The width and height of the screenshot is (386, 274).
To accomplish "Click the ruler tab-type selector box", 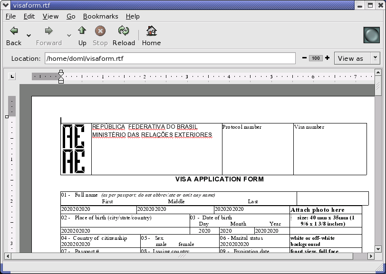I will 12,76.
